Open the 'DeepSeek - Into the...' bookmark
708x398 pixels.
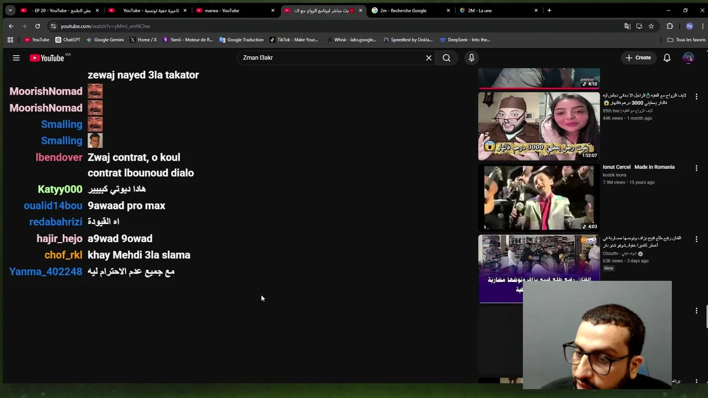pyautogui.click(x=465, y=40)
